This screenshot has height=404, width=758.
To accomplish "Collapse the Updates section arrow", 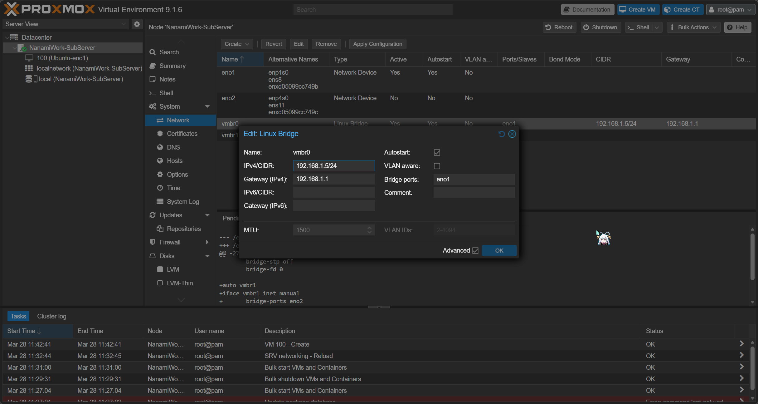I will [x=207, y=215].
